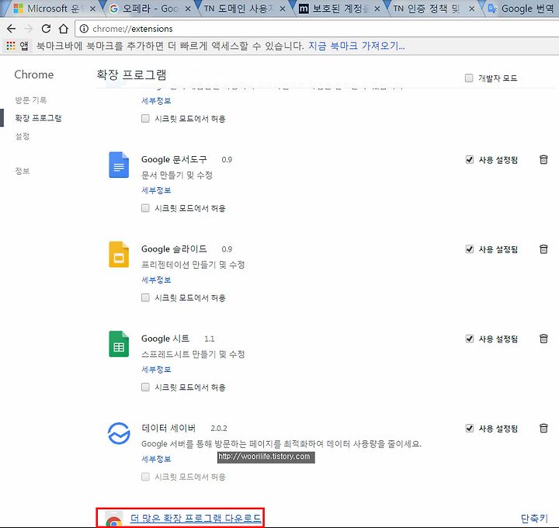The height and width of the screenshot is (528, 559).
Task: Close the Microsoft tab
Action: pos(92,9)
